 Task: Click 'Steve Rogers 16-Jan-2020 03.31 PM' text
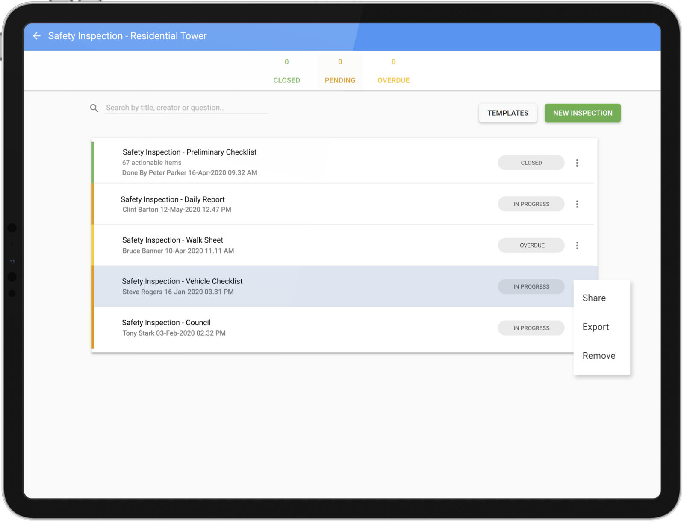pyautogui.click(x=178, y=292)
